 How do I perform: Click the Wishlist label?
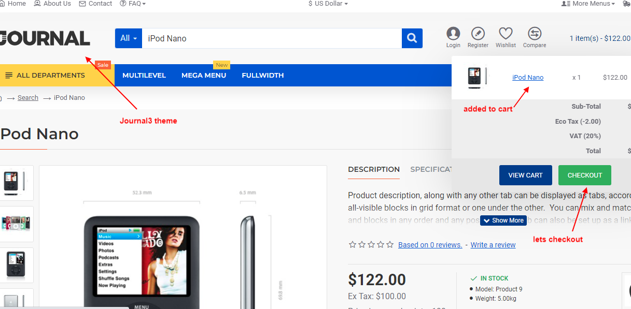(506, 46)
